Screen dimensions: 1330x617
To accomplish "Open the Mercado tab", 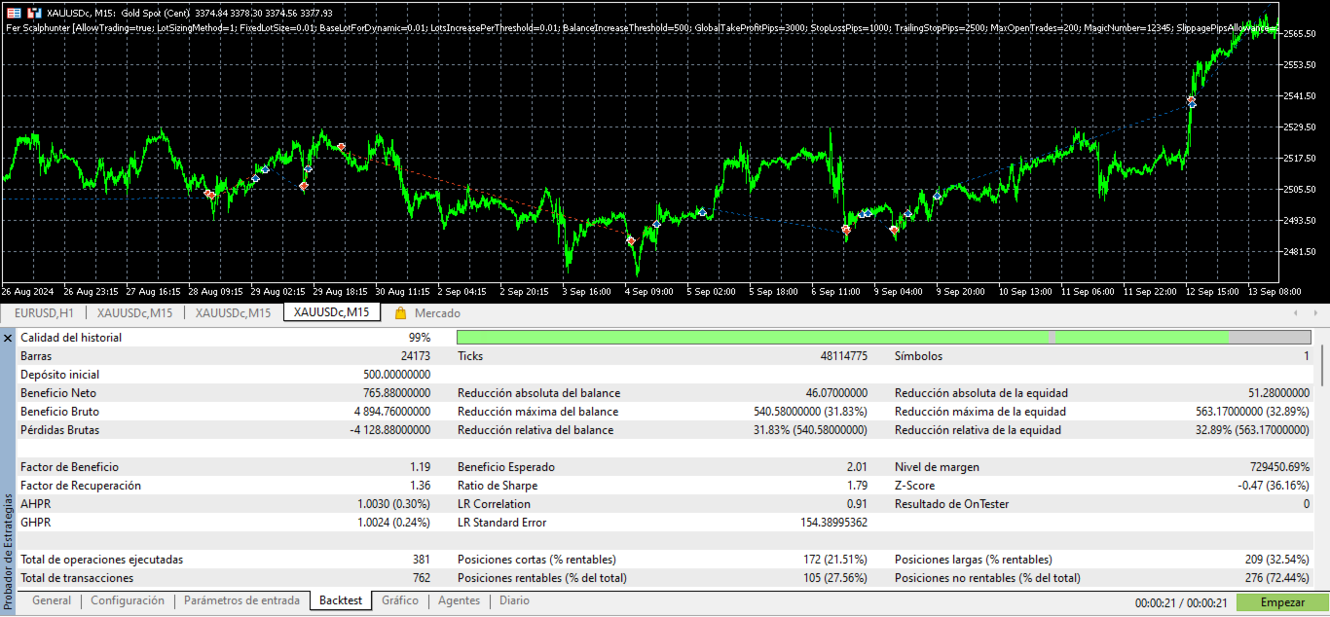I will coord(437,313).
